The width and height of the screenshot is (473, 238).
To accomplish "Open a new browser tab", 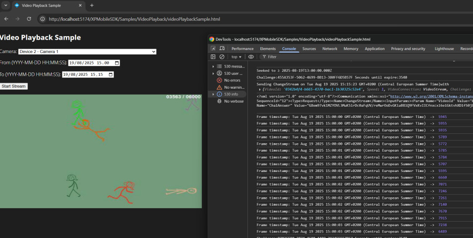I will point(92,5).
